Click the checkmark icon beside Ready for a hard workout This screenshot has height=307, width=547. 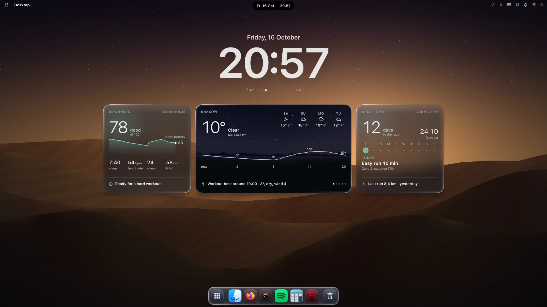[111, 184]
